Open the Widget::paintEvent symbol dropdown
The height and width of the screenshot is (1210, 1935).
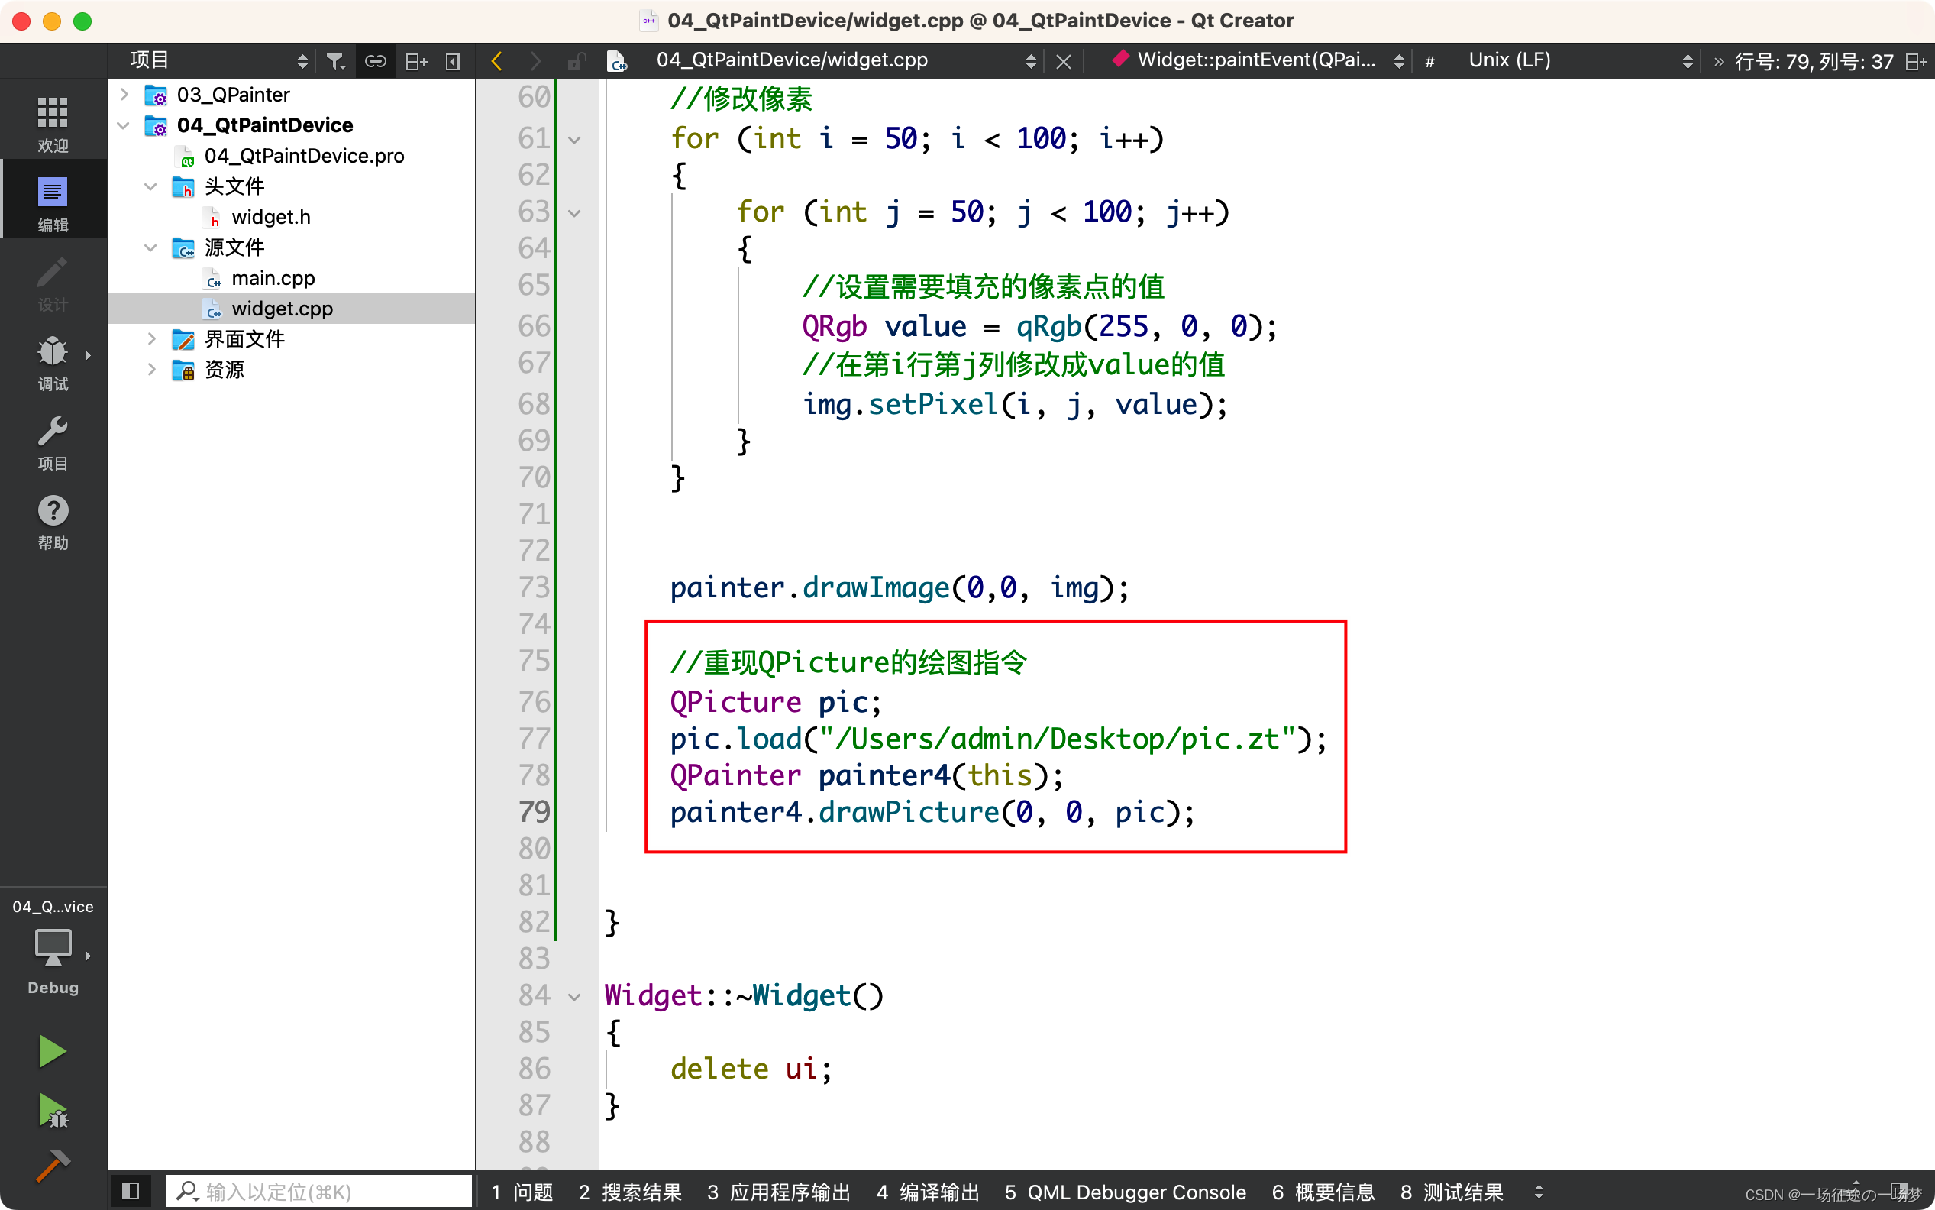coord(1257,60)
